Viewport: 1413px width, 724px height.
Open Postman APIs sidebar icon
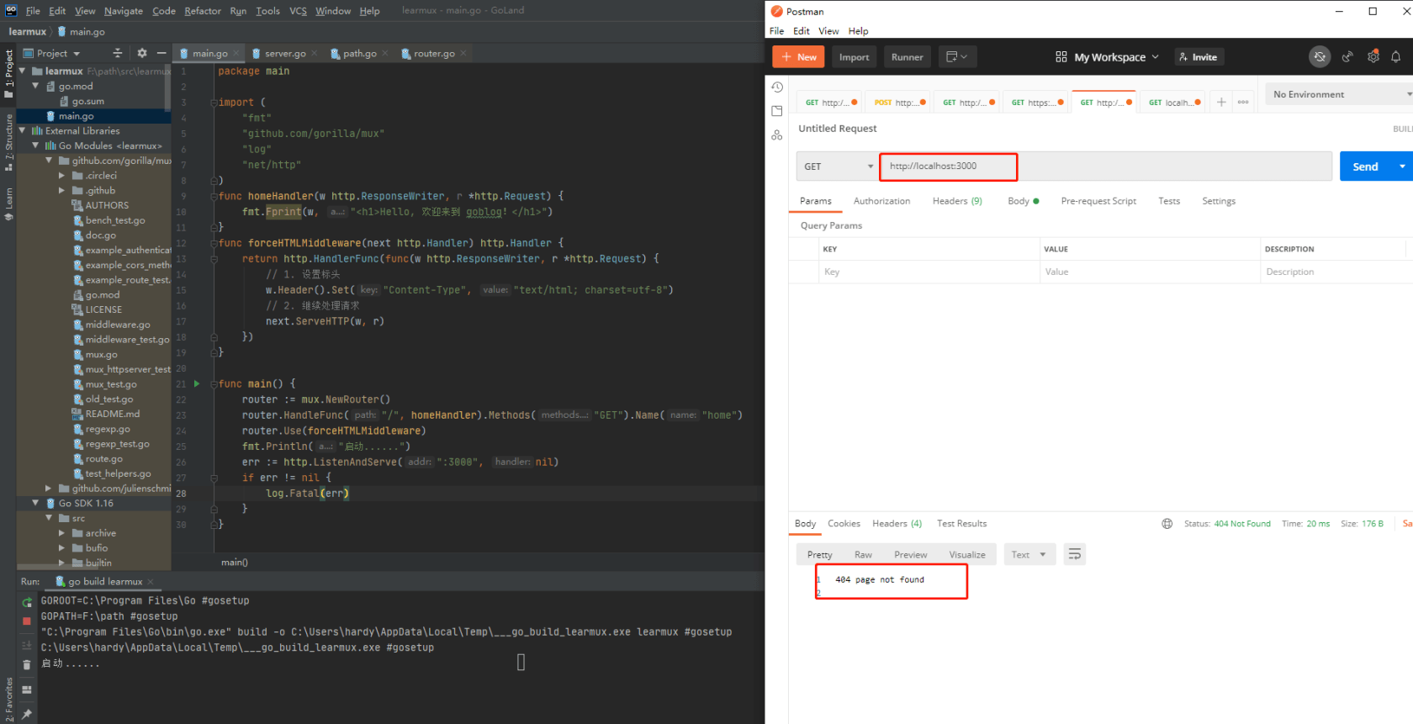click(777, 135)
